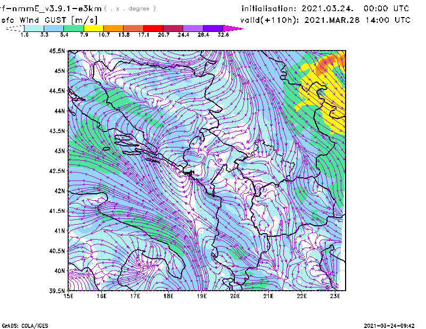Click the 45N latitude label
The height and width of the screenshot is (329, 426).
tap(60, 71)
